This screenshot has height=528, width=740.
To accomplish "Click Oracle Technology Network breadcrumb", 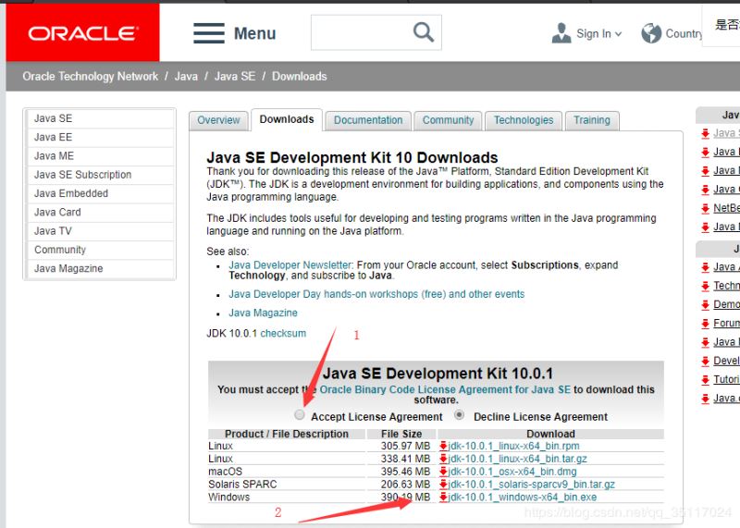I will click(90, 77).
